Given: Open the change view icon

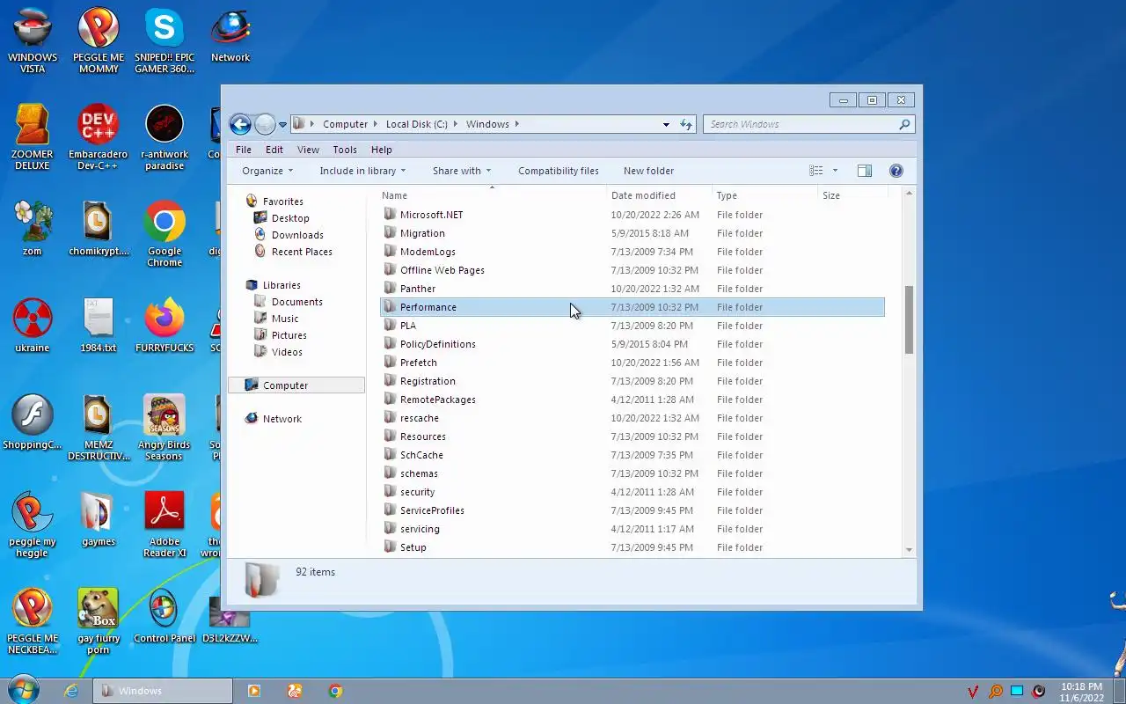Looking at the screenshot, I should pos(816,171).
